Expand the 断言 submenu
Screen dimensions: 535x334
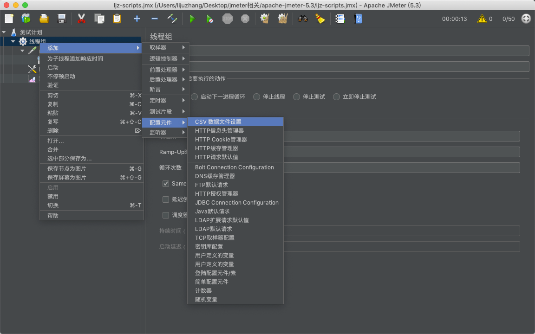pyautogui.click(x=165, y=89)
